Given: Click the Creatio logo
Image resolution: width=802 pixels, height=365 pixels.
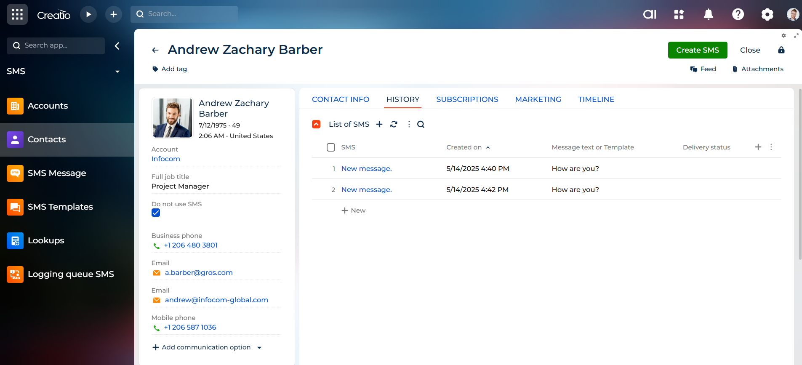Looking at the screenshot, I should pos(54,15).
